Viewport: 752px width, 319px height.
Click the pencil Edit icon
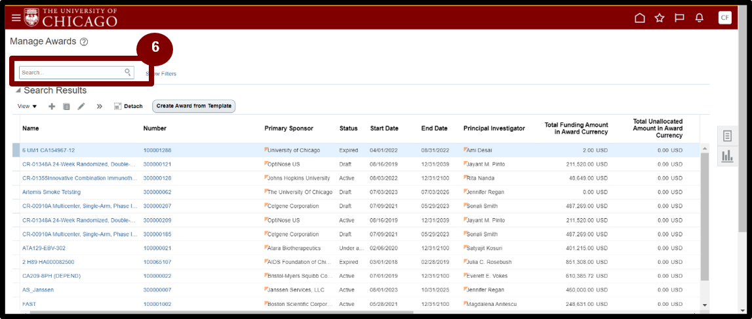click(81, 106)
